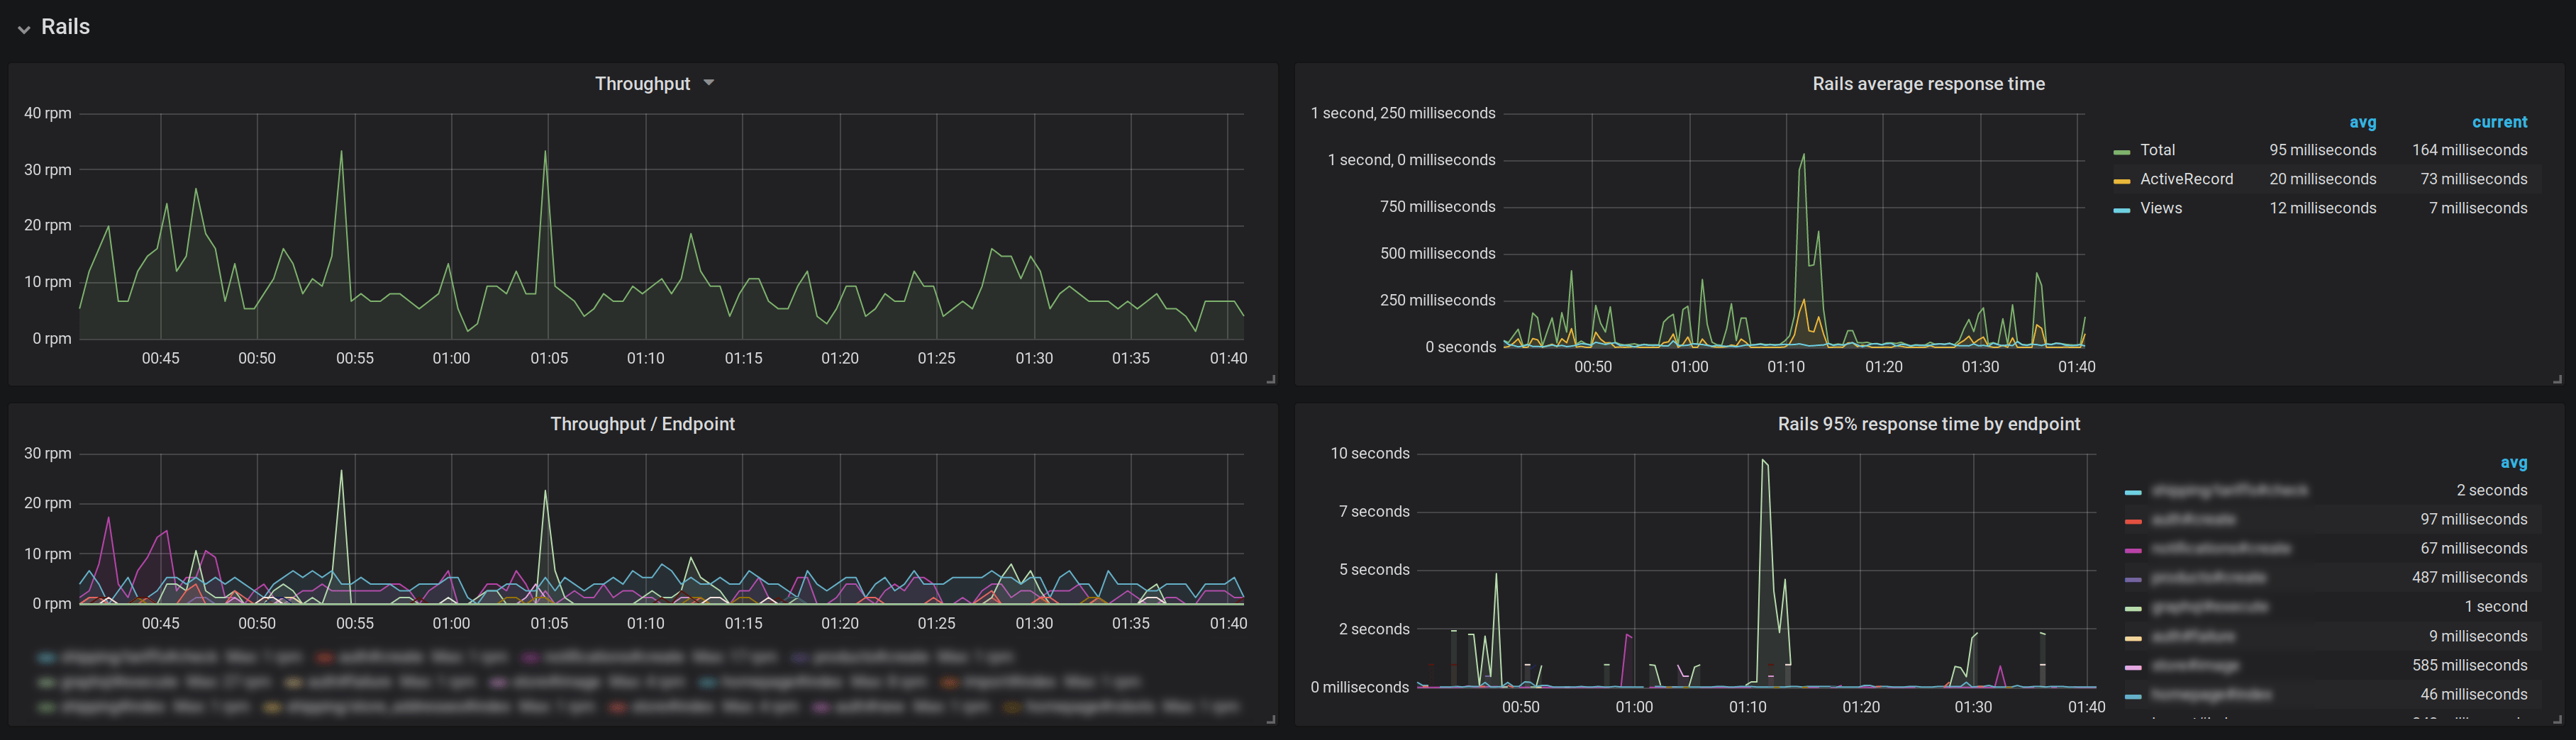Click the 1 second response spike after 01:10
Image resolution: width=2576 pixels, height=740 pixels.
[x=1803, y=155]
